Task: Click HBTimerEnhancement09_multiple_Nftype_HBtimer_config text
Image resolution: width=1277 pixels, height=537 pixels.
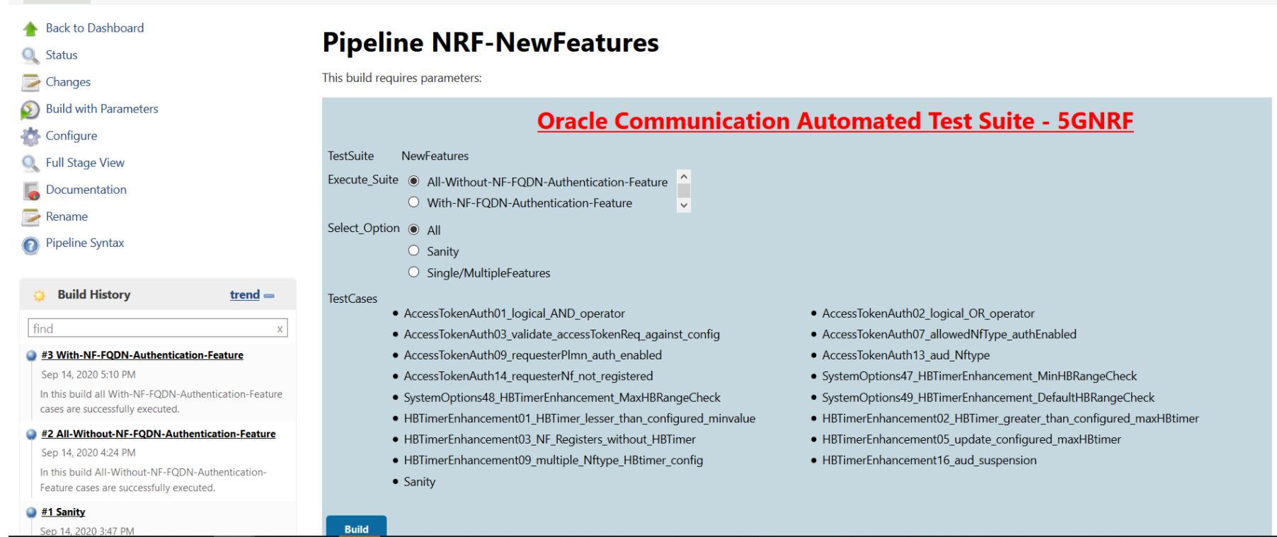Action: [x=554, y=460]
